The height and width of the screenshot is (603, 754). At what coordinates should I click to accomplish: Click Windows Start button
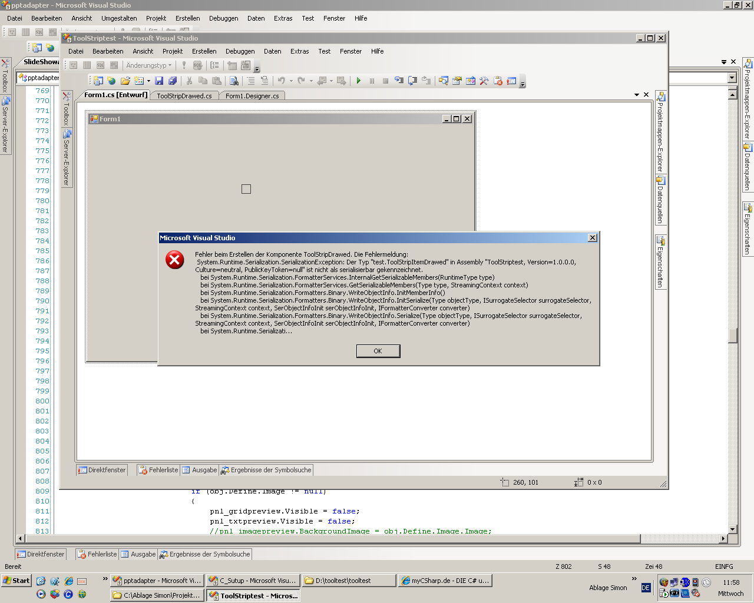[x=16, y=581]
